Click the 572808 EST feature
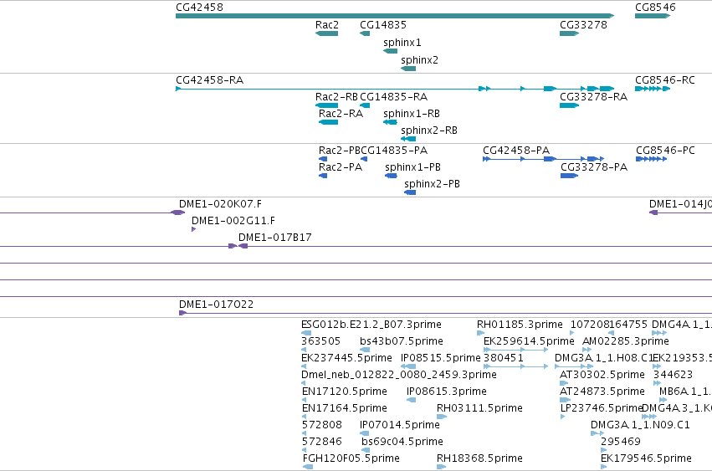712x471 pixels. (x=304, y=433)
